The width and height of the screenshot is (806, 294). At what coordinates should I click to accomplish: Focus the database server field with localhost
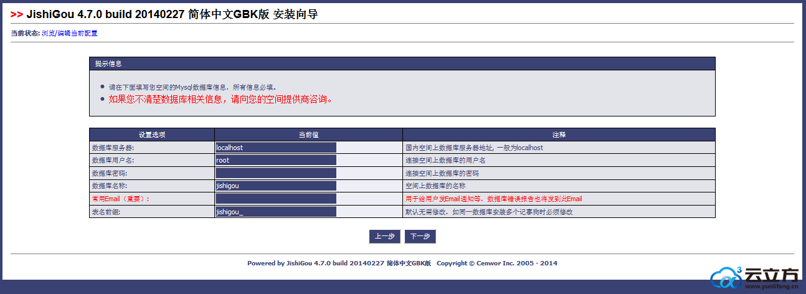[x=276, y=148]
